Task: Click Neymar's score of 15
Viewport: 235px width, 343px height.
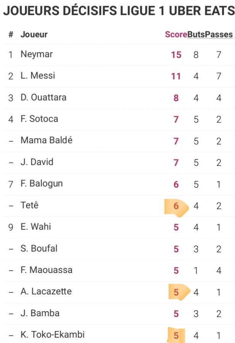Action: [x=176, y=55]
